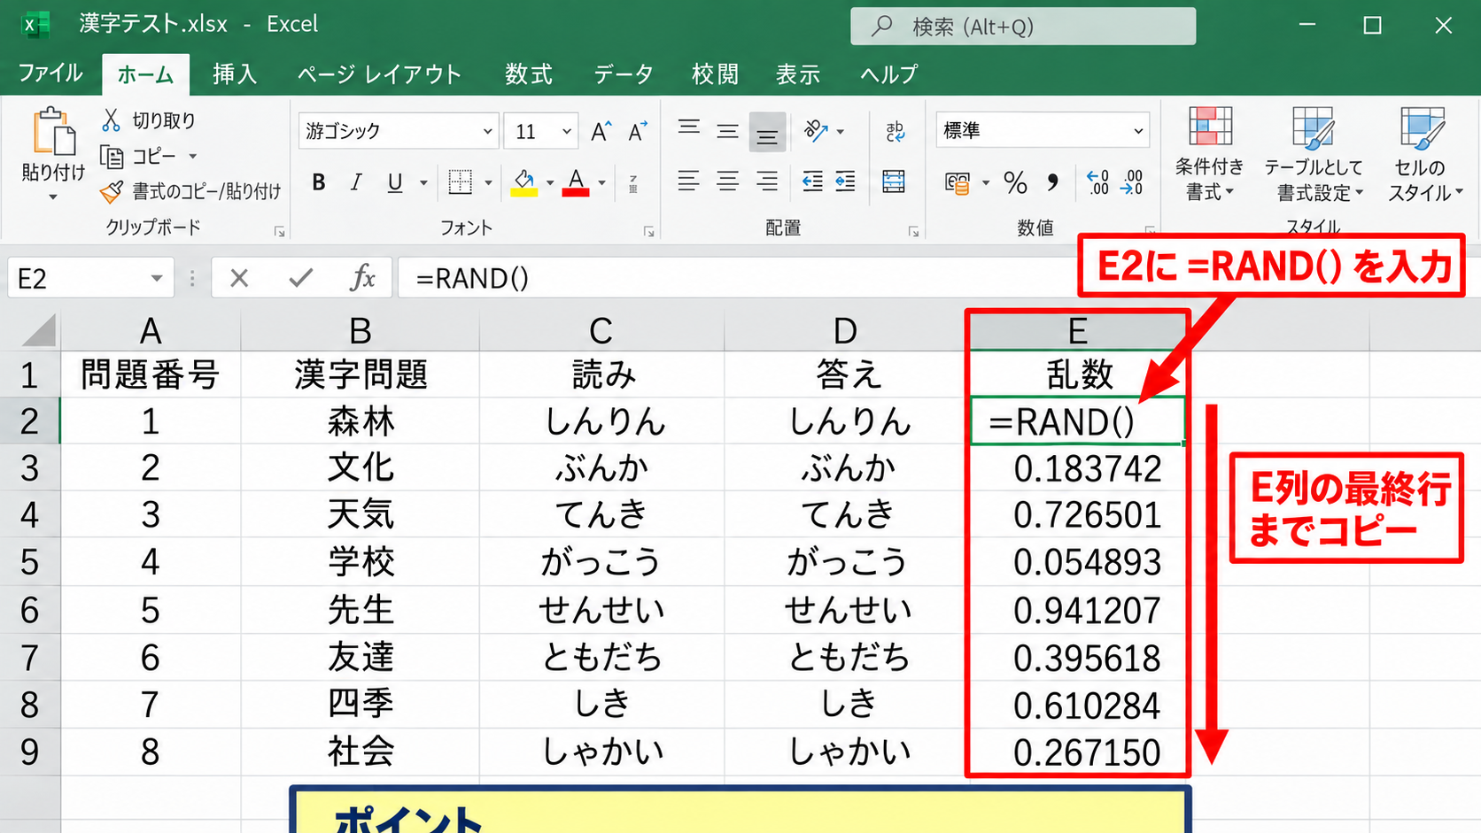
Task: Switch to the データ tab
Action: tap(624, 74)
